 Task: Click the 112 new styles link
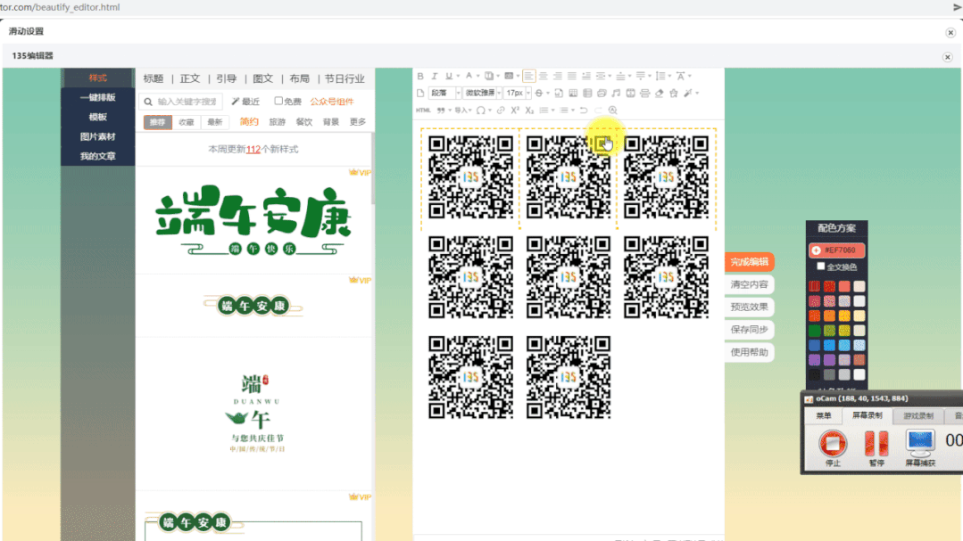click(x=253, y=149)
